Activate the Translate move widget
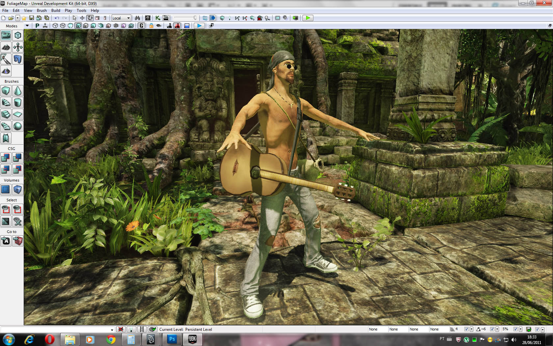 [x=82, y=18]
